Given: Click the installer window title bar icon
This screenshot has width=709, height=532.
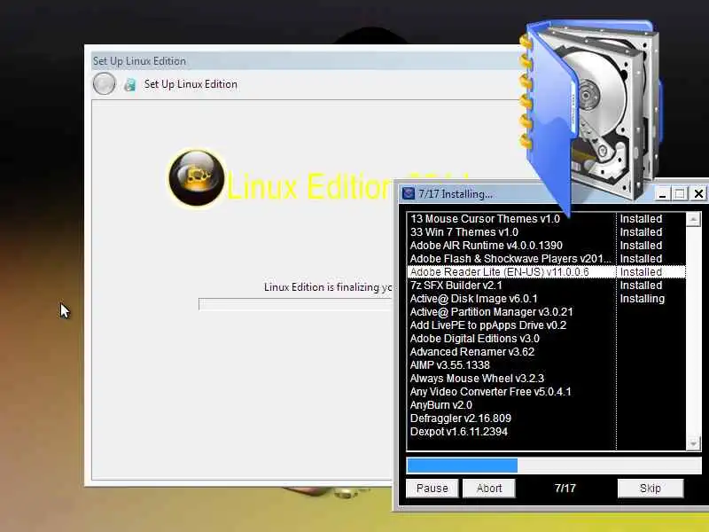Looking at the screenshot, I should (409, 193).
